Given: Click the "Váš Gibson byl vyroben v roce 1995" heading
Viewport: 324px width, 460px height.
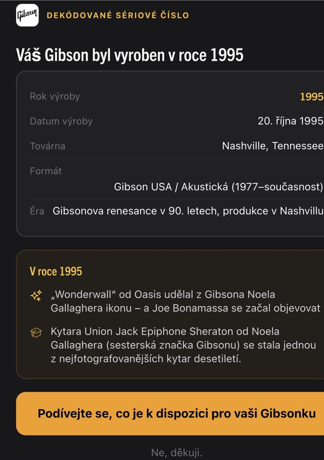Looking at the screenshot, I should pos(130,55).
